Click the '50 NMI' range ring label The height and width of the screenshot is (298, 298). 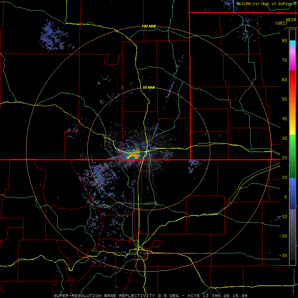(x=149, y=88)
